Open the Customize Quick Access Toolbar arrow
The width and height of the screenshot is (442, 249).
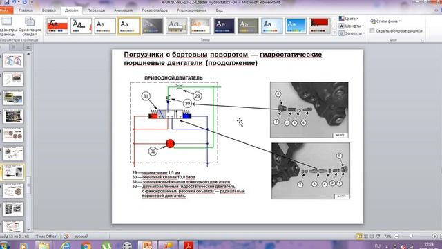[32, 2]
